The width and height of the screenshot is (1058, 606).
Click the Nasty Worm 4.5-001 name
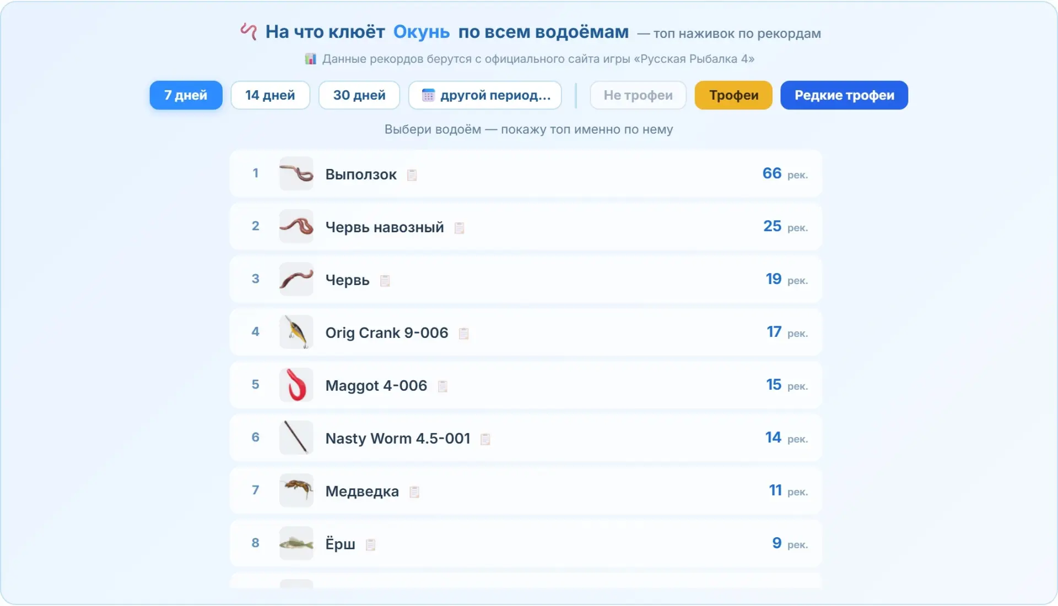tap(398, 439)
